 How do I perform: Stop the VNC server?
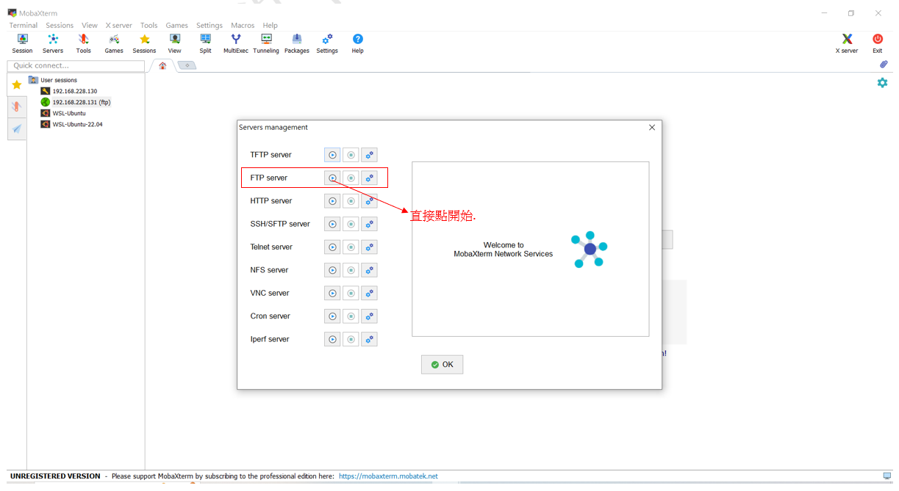(x=351, y=294)
